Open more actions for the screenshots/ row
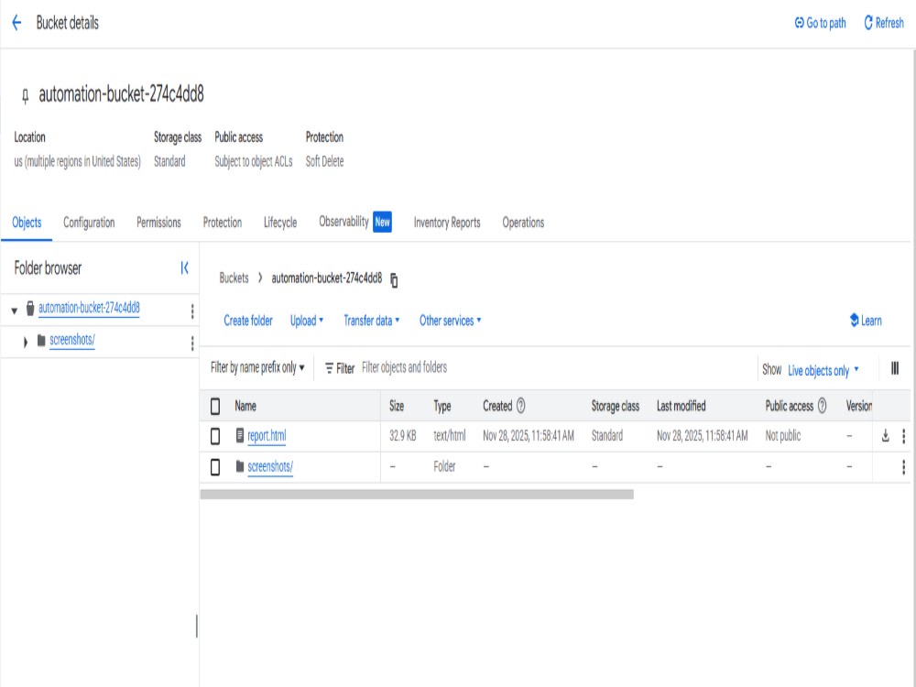 pos(904,467)
